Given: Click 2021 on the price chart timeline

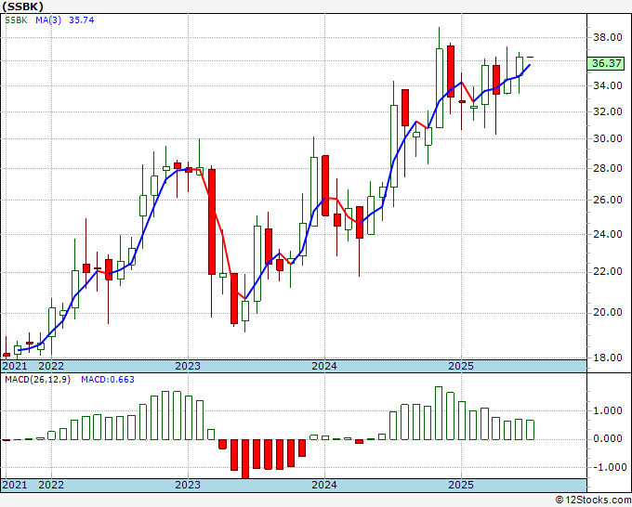Looking at the screenshot, I should [x=15, y=366].
